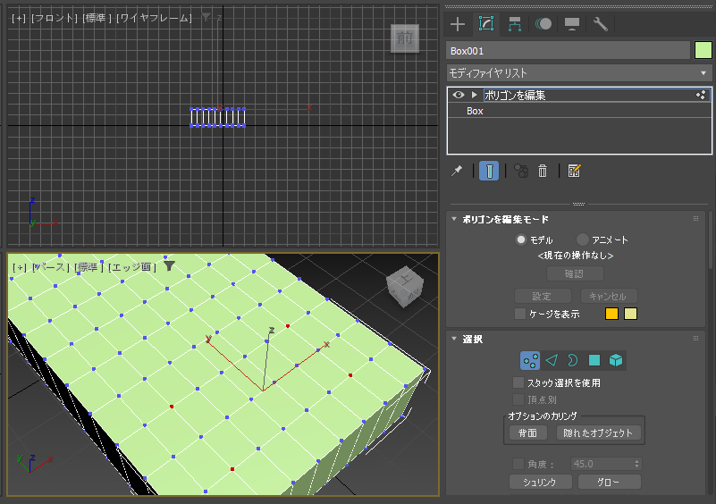The height and width of the screenshot is (504, 716).
Task: Click the キャンセル button
Action: 608,296
